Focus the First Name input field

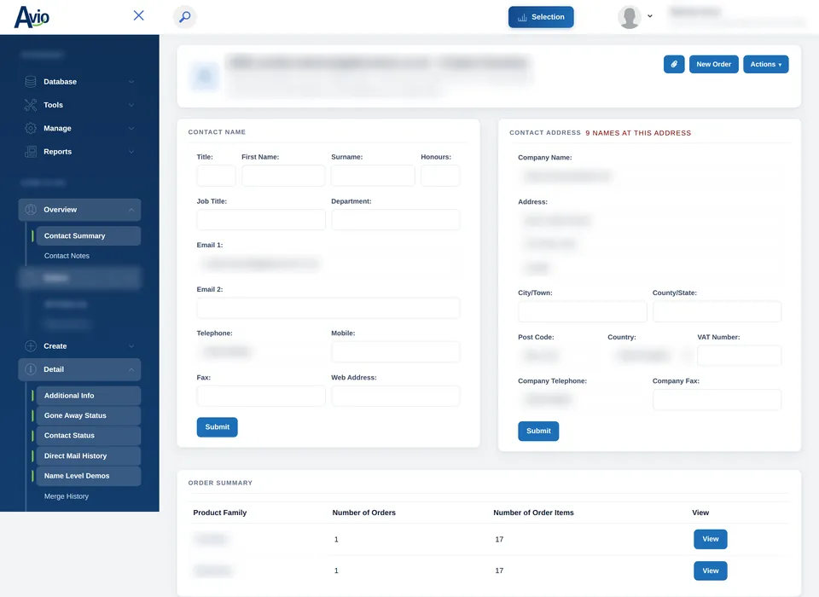coord(283,176)
